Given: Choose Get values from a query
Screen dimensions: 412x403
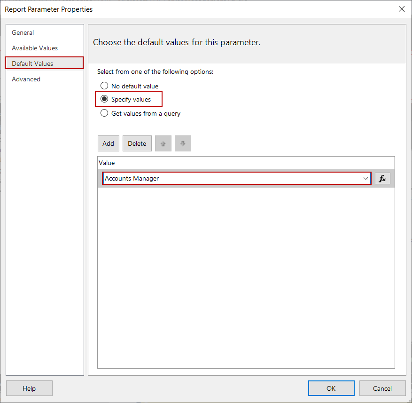Looking at the screenshot, I should click(104, 113).
